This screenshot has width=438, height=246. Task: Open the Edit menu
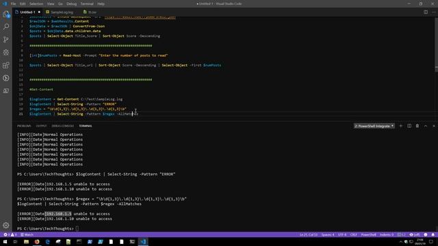click(x=23, y=4)
